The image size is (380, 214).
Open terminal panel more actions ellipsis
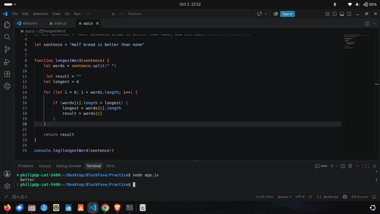358,166
